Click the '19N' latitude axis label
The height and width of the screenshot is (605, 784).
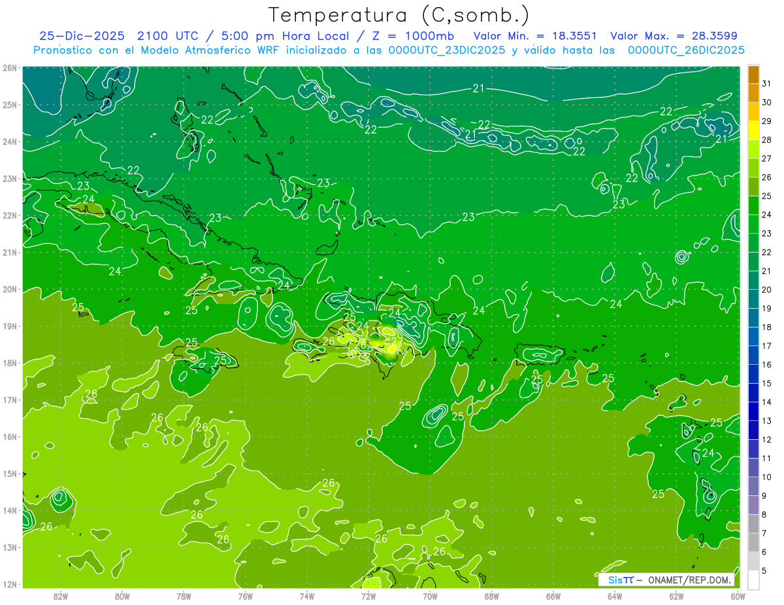[10, 326]
